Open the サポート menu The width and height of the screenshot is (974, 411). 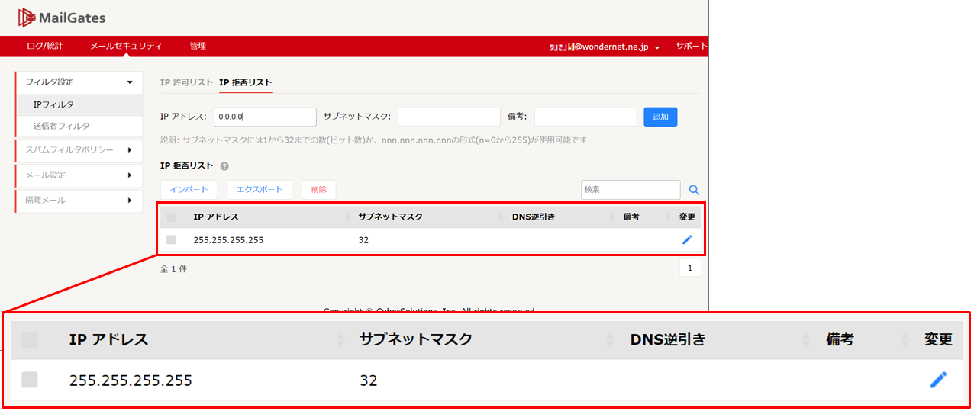point(692,46)
